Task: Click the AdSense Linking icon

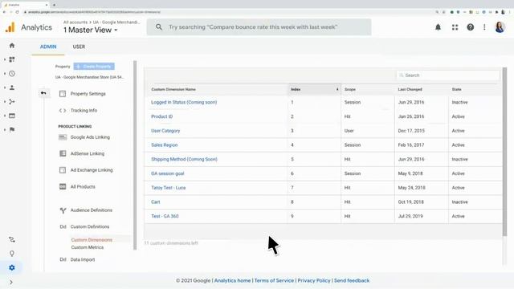Action: click(x=63, y=153)
